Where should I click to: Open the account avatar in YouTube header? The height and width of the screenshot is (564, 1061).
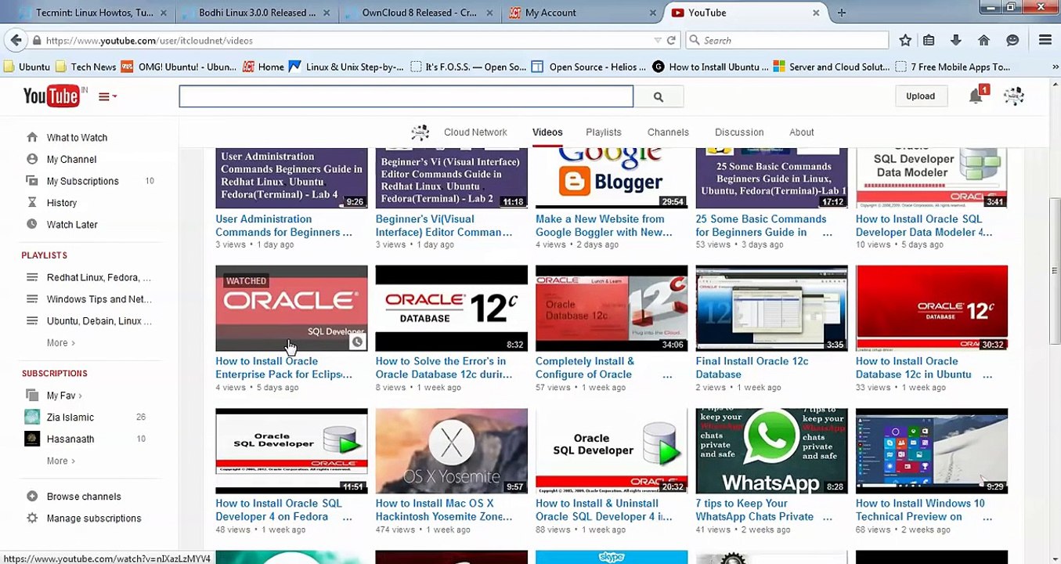[x=1014, y=96]
